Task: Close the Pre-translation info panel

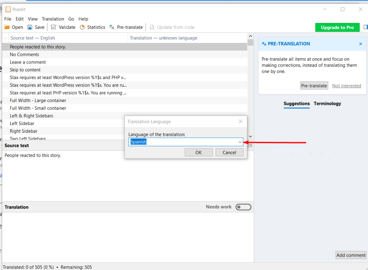Action: [360, 44]
